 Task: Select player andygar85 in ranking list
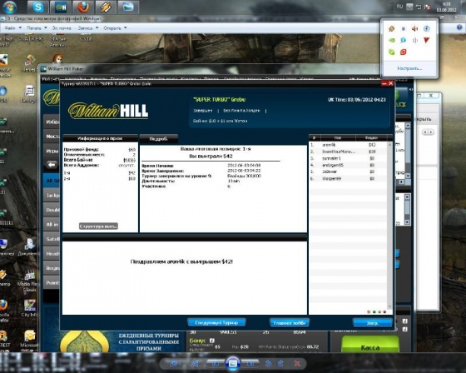(348, 165)
